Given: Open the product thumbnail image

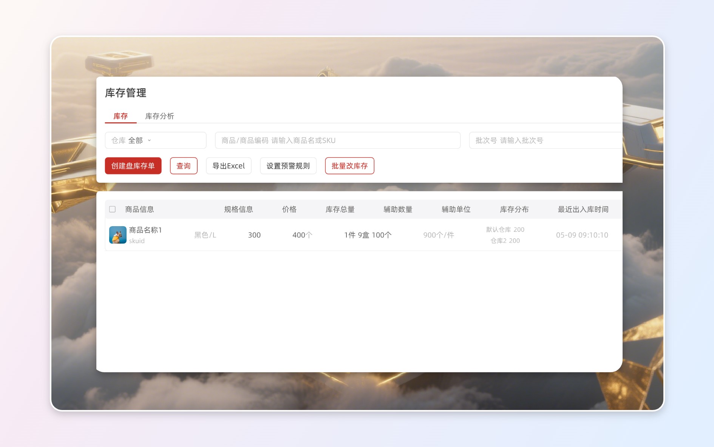Looking at the screenshot, I should [117, 235].
